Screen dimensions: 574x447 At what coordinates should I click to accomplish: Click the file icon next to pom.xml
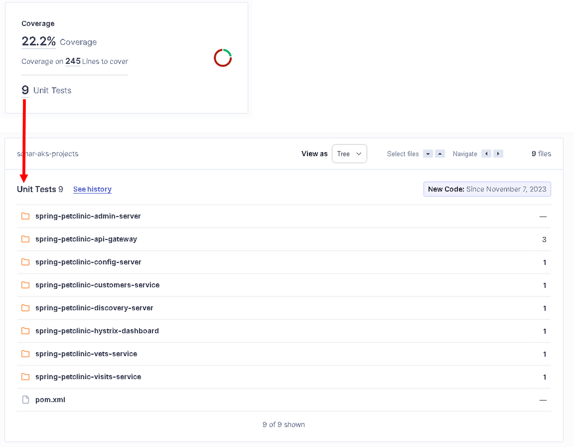click(x=25, y=400)
